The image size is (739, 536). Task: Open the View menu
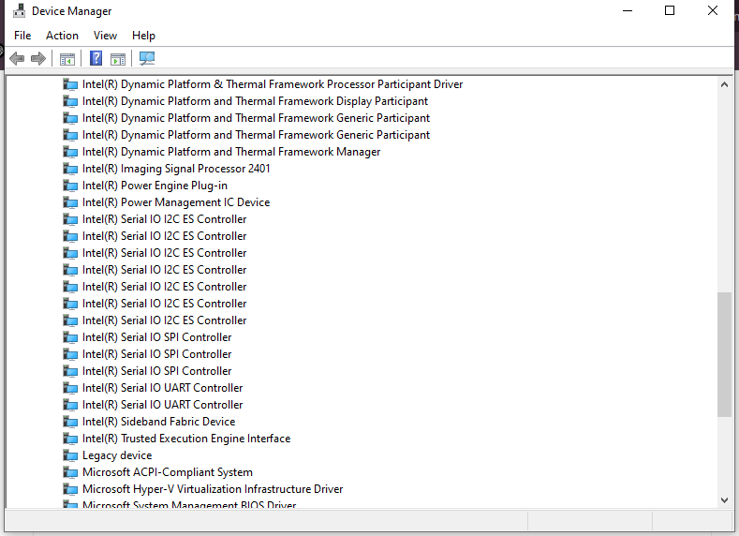(x=105, y=36)
